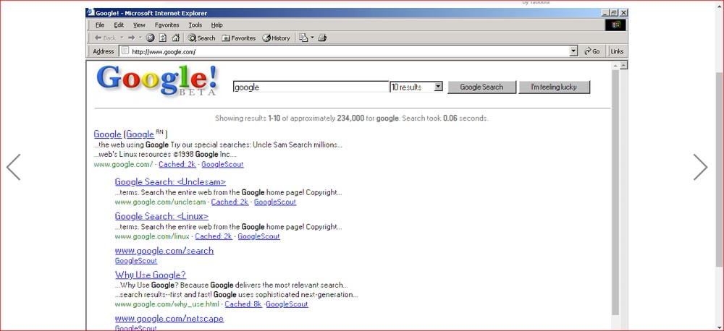The width and height of the screenshot is (724, 331).
Task: Go to the Home page icon
Action: pyautogui.click(x=175, y=38)
